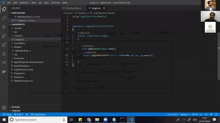The image size is (220, 123).
Task: Close ILogin.cs in Open Editors list
Action: (12, 20)
